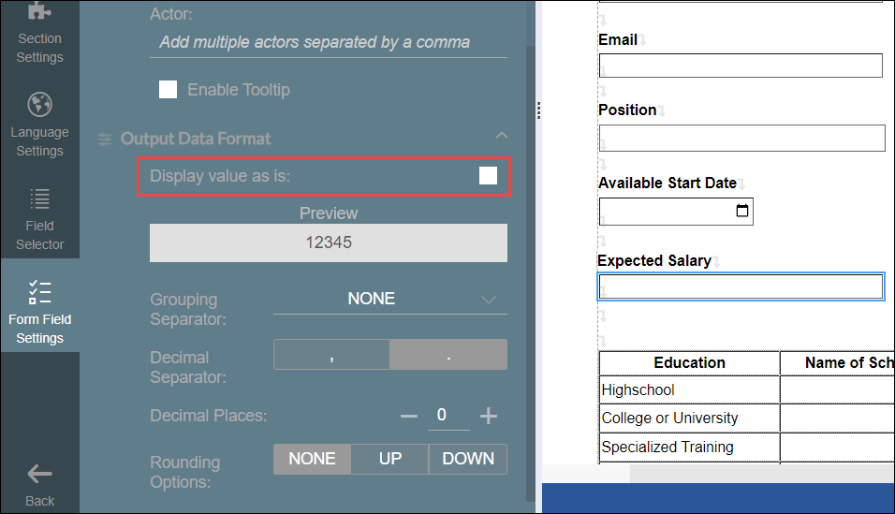Viewport: 895px width, 514px height.
Task: Select Form Field Settings checklist icon
Action: click(x=39, y=291)
